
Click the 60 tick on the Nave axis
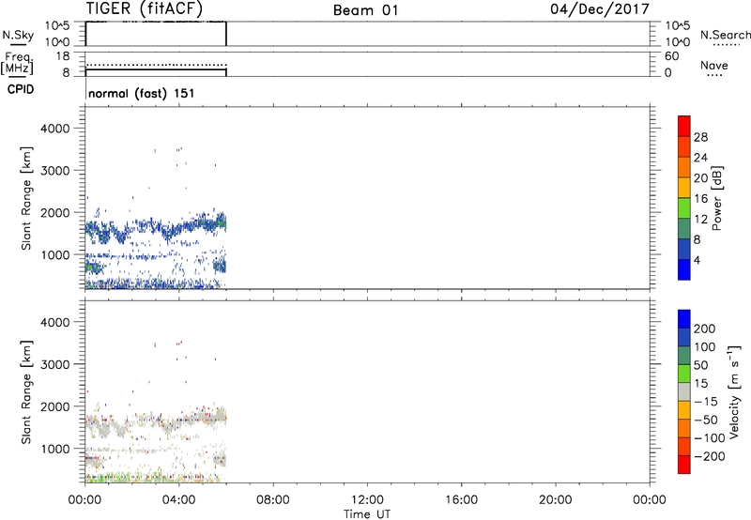pyautogui.click(x=672, y=56)
